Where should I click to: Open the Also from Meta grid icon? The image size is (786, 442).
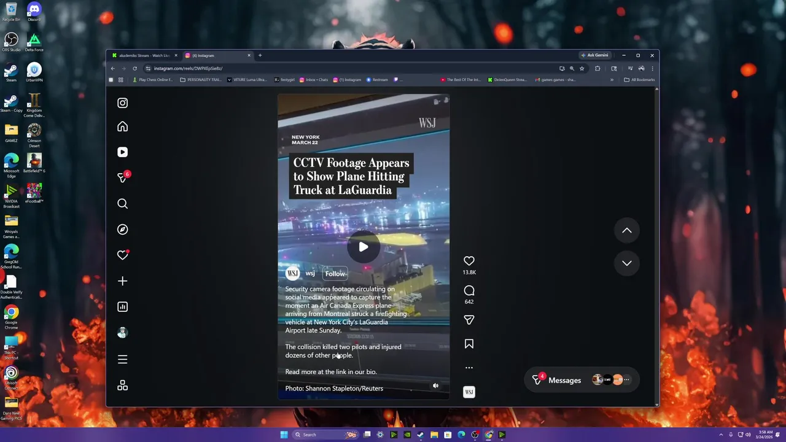tap(123, 386)
